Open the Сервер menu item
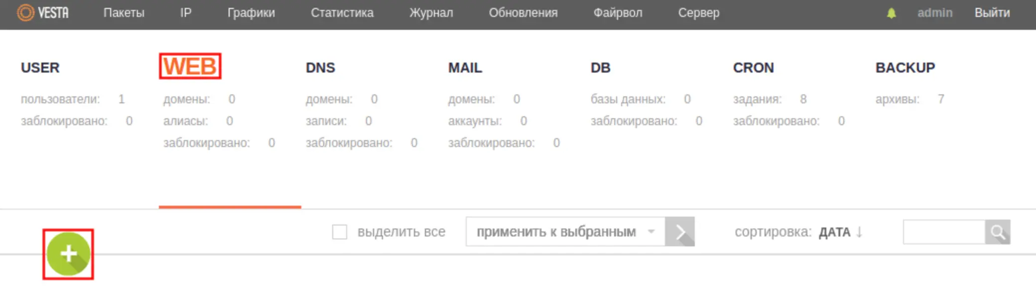This screenshot has height=306, width=1036. pyautogui.click(x=699, y=13)
